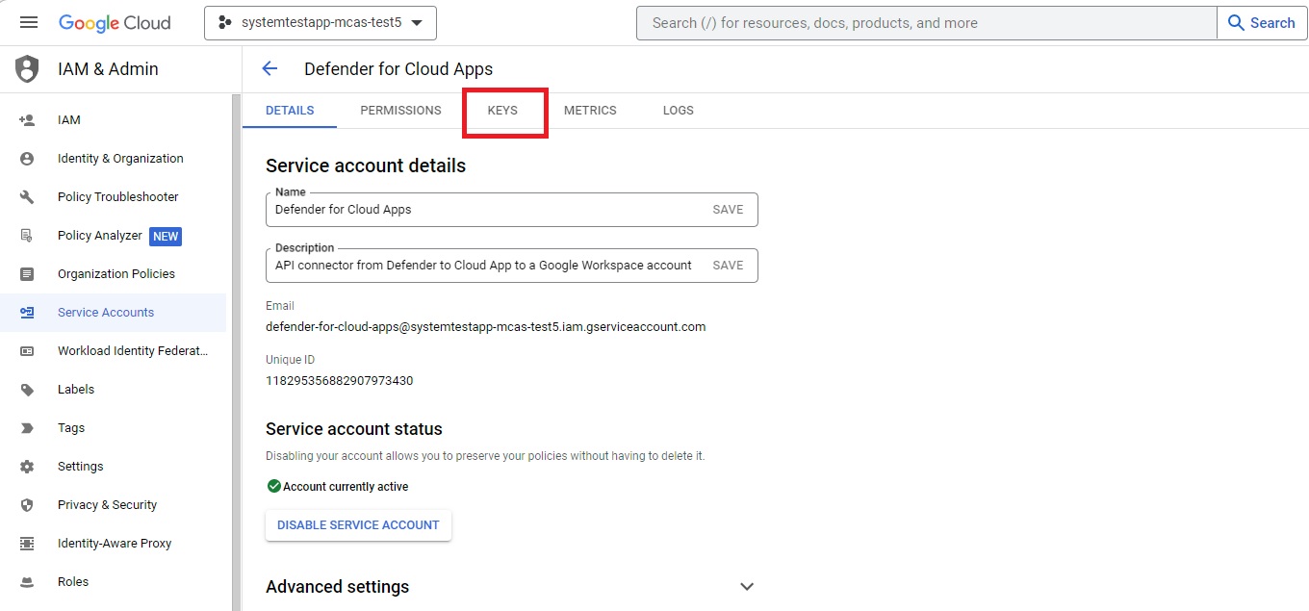Open the hamburger navigation menu
The width and height of the screenshot is (1309, 611).
tap(28, 22)
